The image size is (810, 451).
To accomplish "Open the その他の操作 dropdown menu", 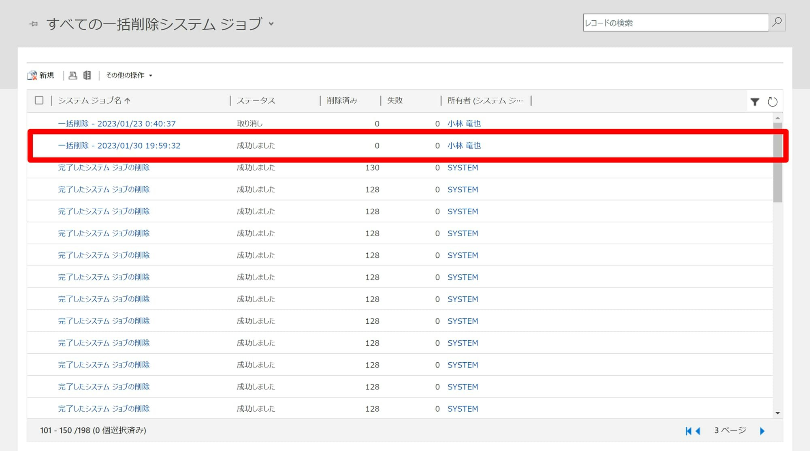I will point(129,75).
